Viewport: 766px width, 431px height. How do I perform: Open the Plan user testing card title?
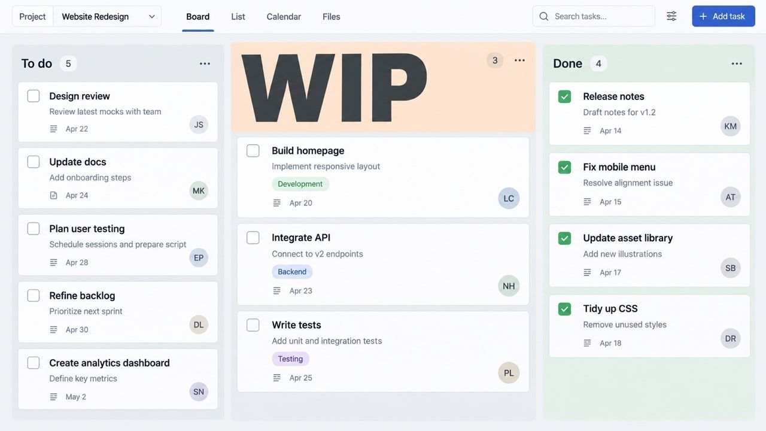click(87, 229)
